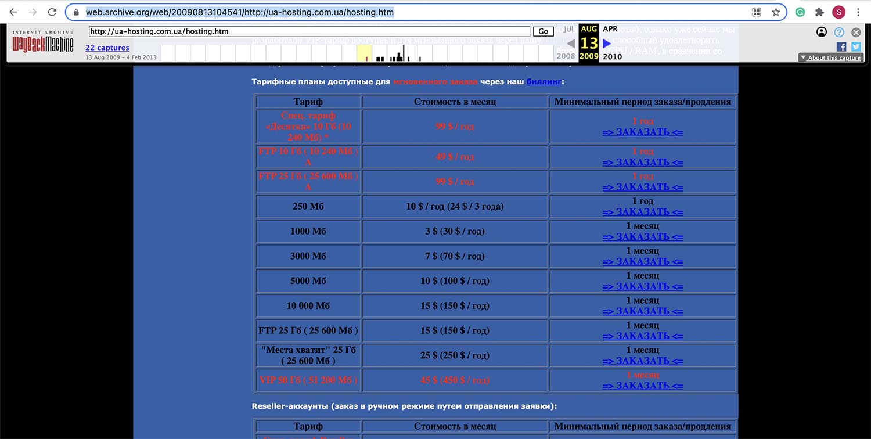
Task: Click the Chrome address bar URL
Action: tap(240, 12)
